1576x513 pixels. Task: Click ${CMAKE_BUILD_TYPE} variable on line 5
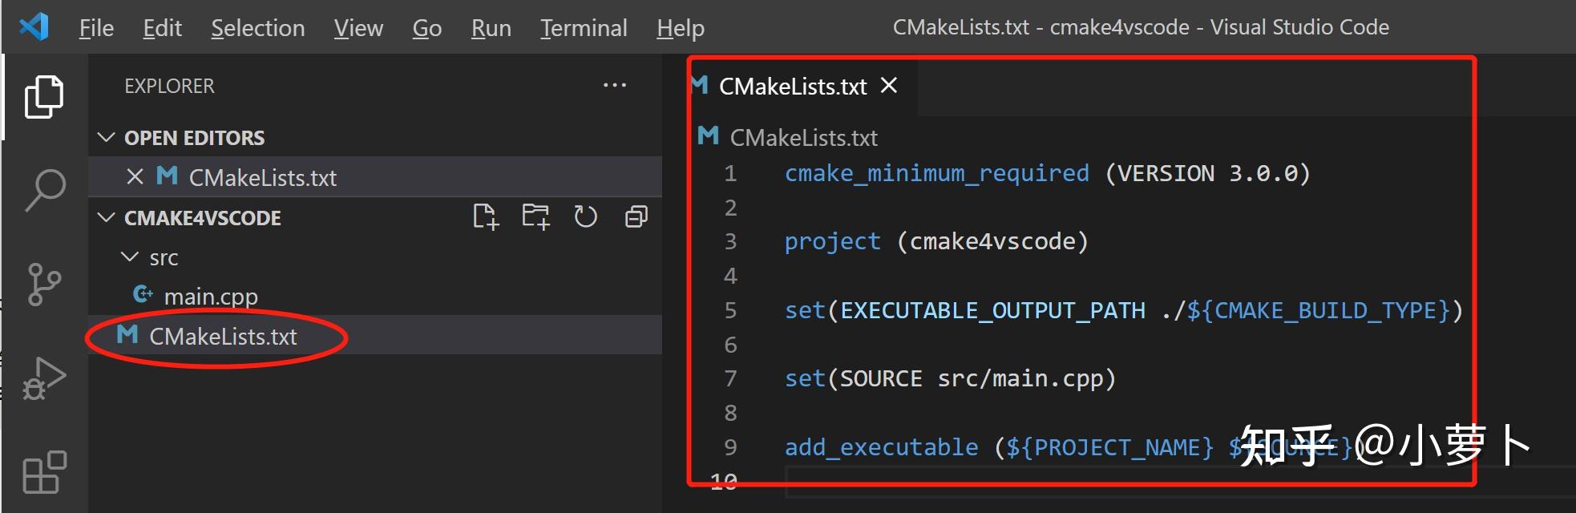coord(1318,310)
